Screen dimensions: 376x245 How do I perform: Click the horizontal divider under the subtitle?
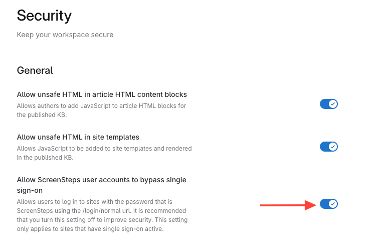[x=177, y=52]
